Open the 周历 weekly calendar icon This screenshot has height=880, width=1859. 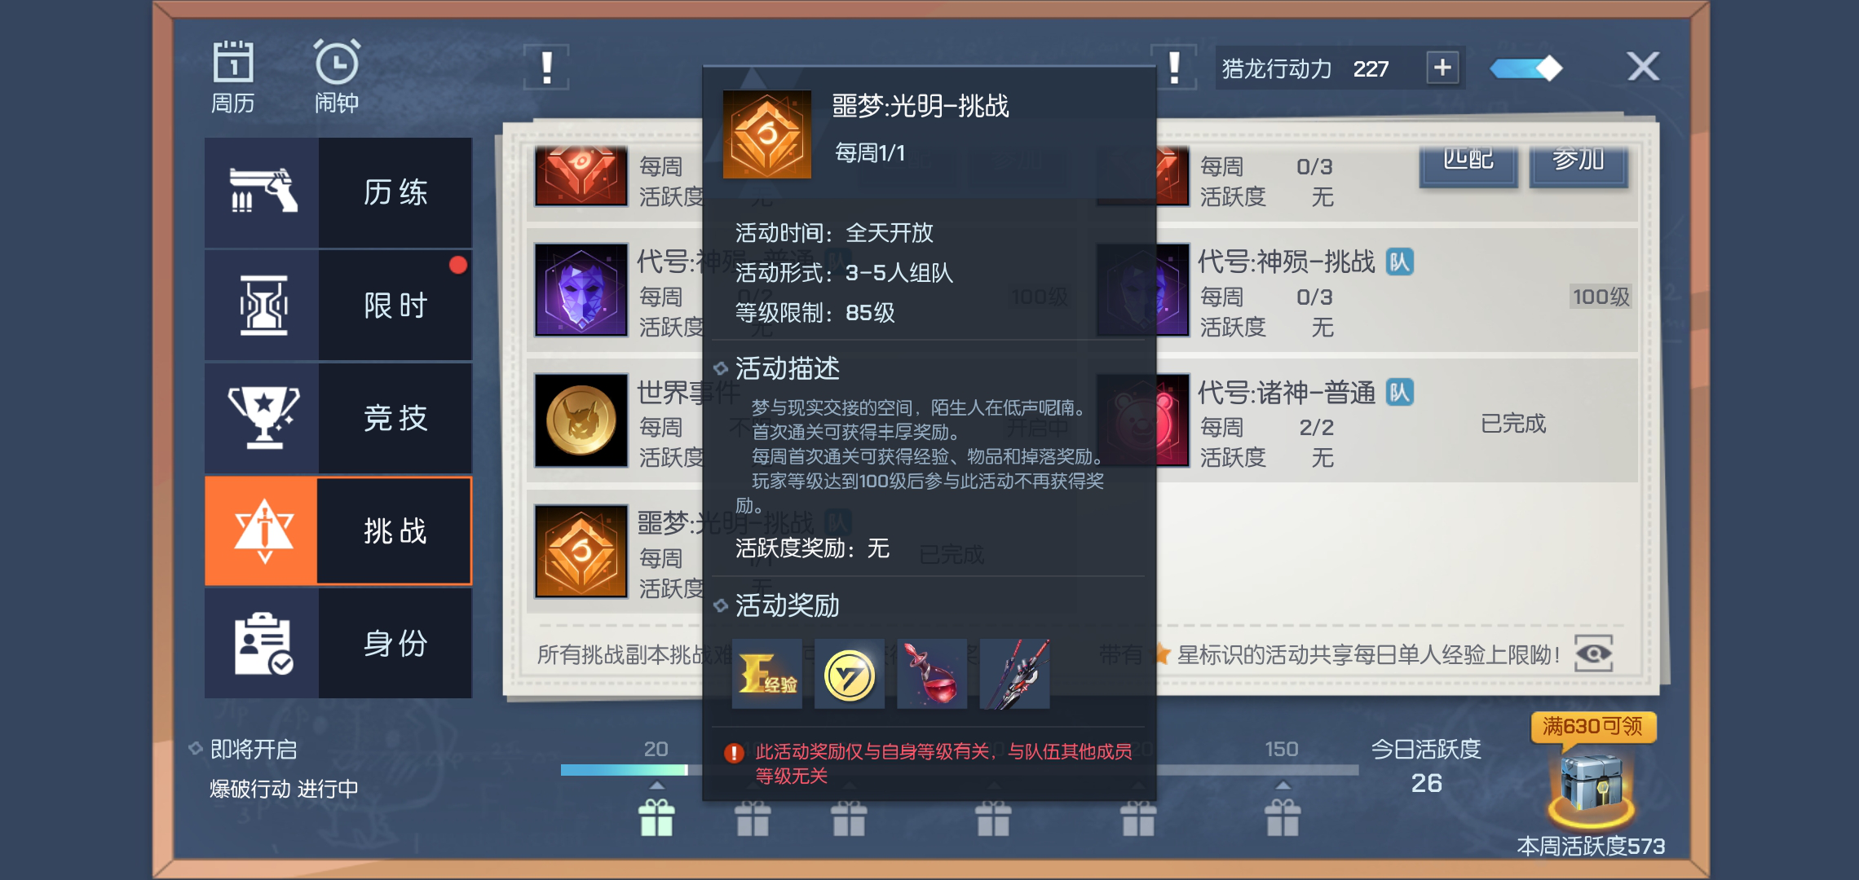point(233,76)
